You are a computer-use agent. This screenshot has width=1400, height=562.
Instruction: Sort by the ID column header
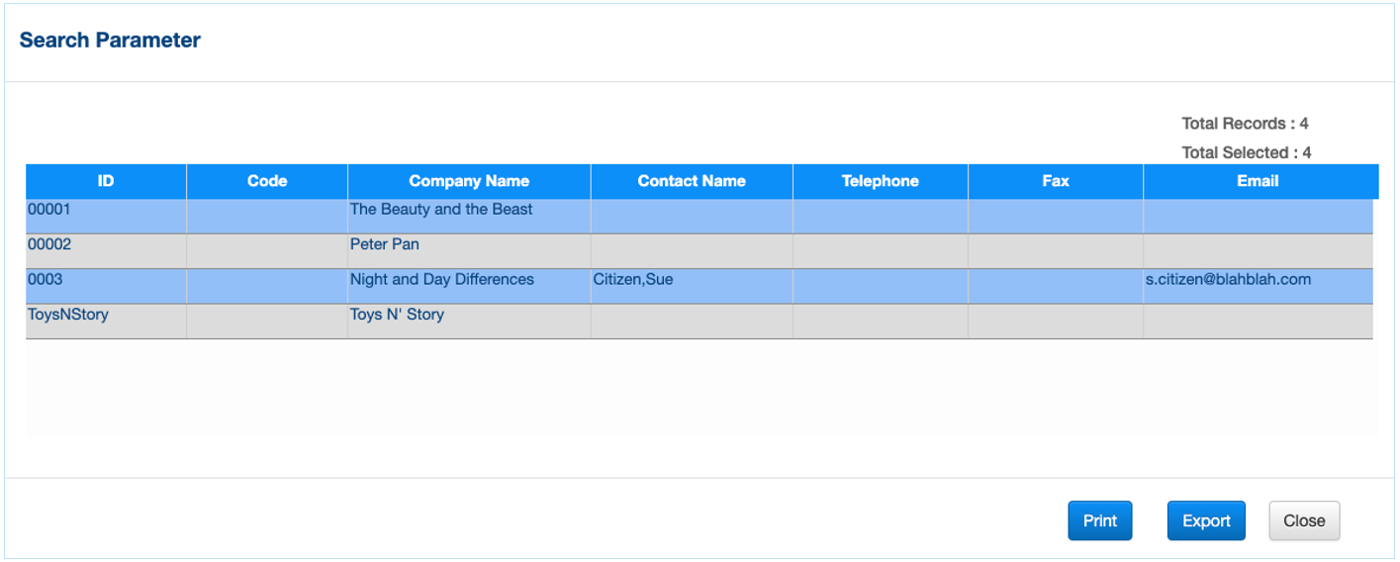point(106,181)
